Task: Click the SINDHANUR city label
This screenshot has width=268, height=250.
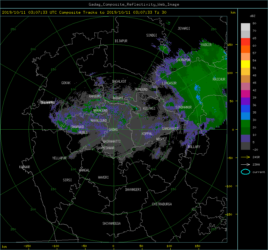Action: coord(183,107)
